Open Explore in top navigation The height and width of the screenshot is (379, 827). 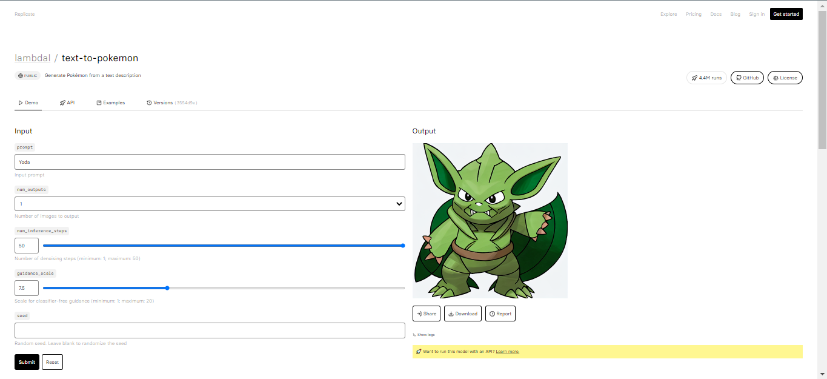tap(669, 14)
